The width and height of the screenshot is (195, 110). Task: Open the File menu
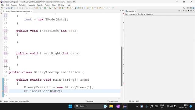(2, 5)
